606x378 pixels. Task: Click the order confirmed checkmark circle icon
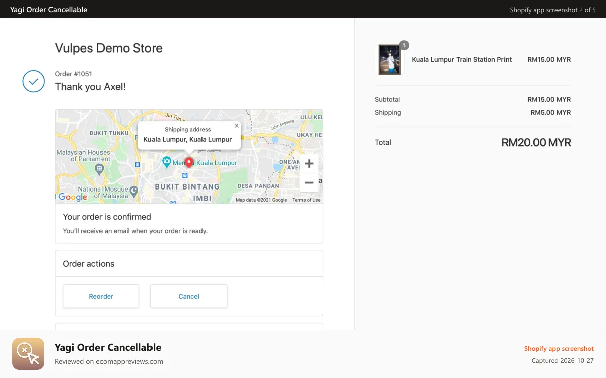[34, 81]
